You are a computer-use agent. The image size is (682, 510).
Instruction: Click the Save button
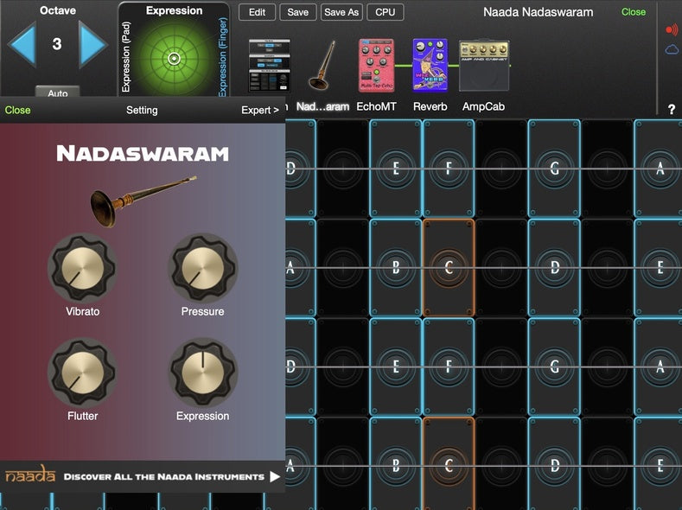click(298, 12)
